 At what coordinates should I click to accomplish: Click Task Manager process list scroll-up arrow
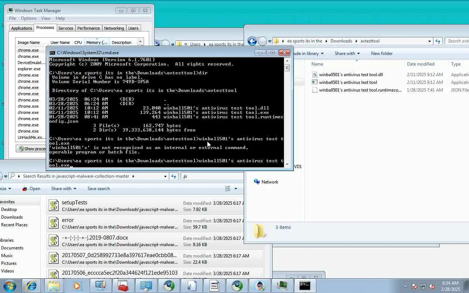pyautogui.click(x=140, y=42)
